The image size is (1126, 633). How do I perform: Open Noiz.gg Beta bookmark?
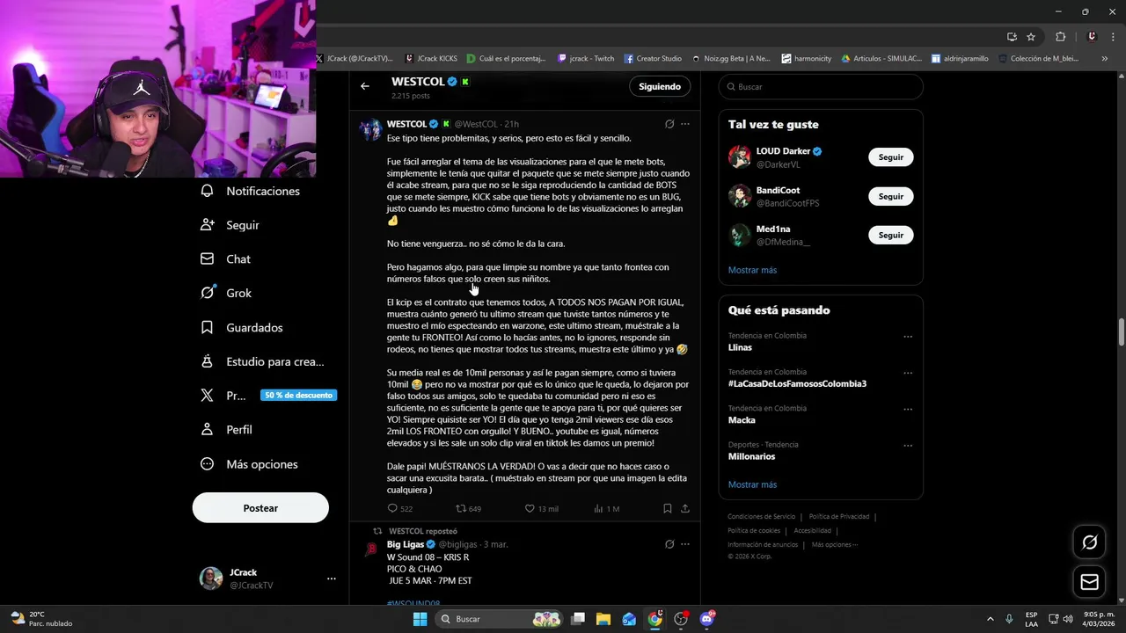point(730,59)
